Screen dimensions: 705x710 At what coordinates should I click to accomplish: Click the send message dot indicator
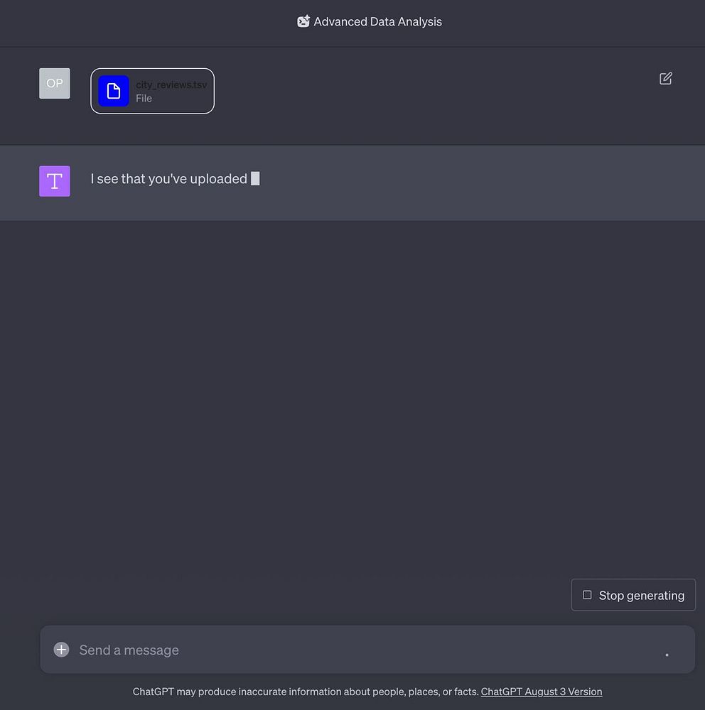pos(667,655)
